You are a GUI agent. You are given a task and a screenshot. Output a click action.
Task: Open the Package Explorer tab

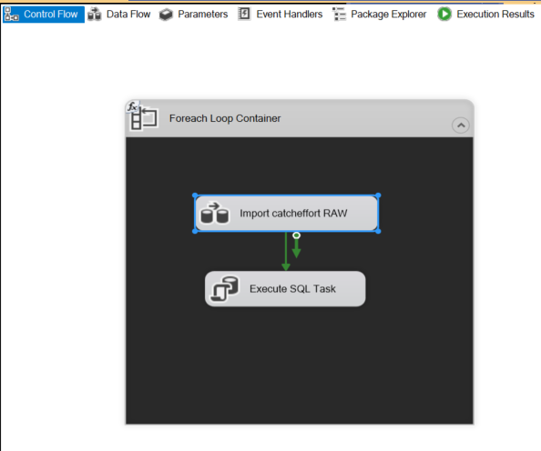pos(379,15)
